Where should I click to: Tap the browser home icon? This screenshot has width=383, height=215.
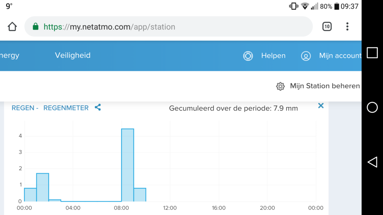12,27
